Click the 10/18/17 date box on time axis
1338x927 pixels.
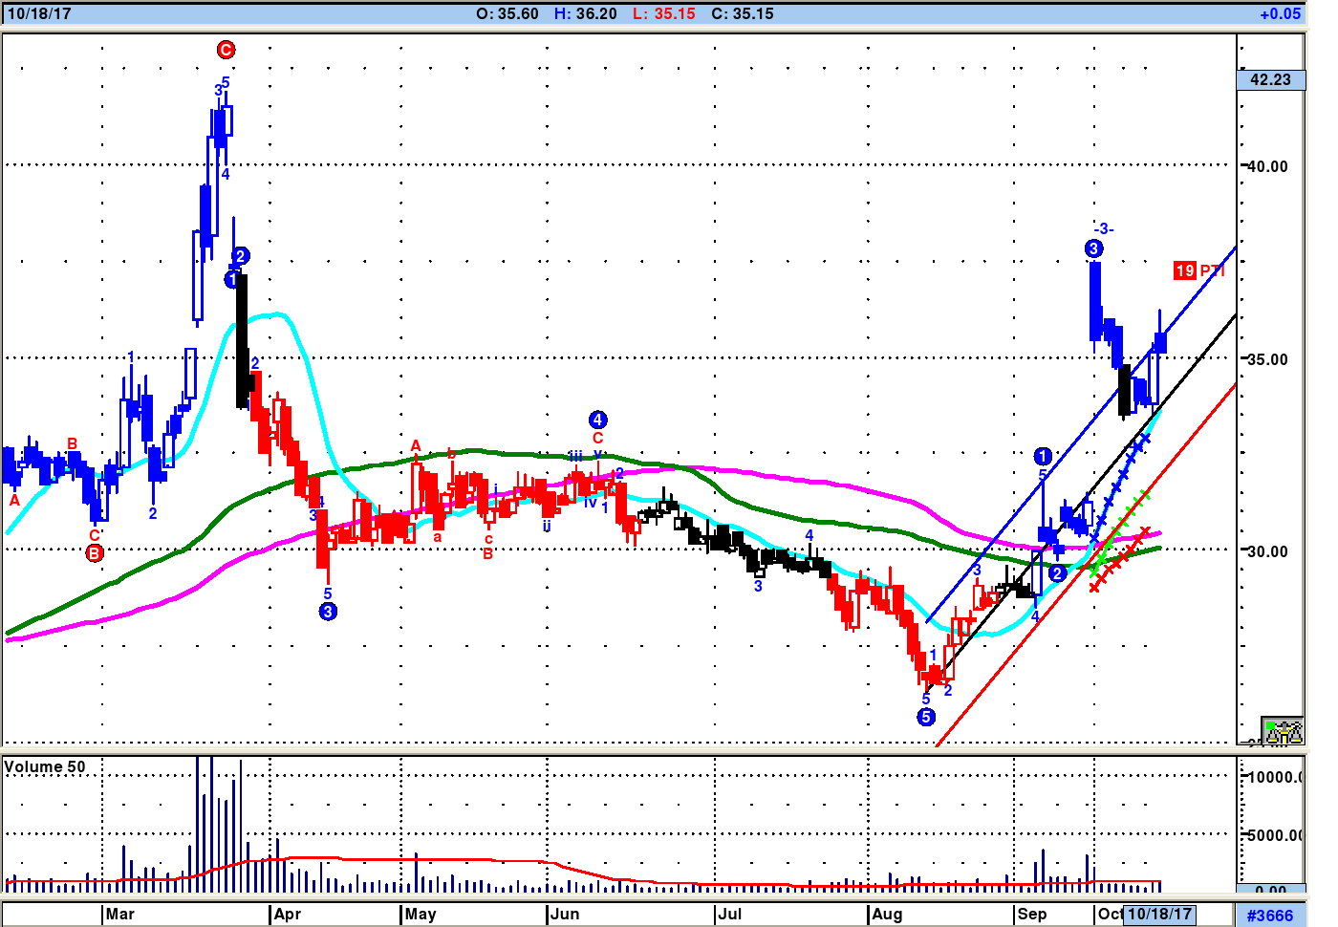[x=1159, y=914]
